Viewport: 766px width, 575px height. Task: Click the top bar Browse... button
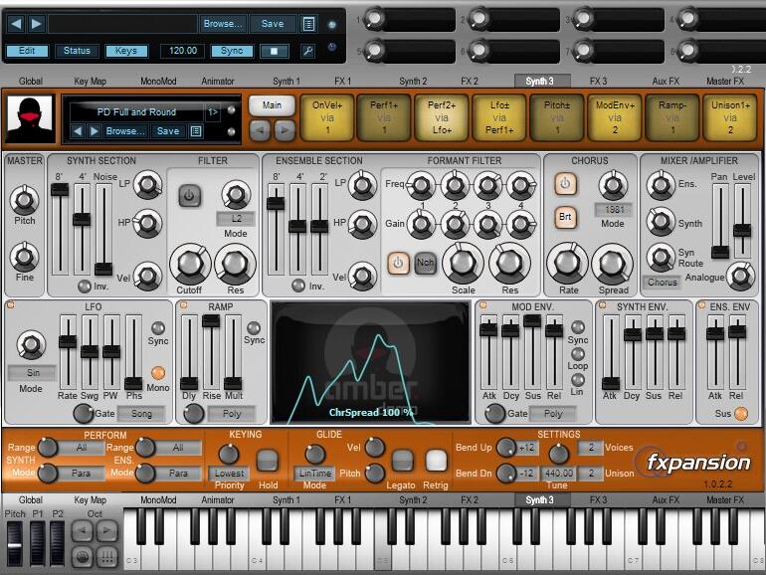click(223, 24)
